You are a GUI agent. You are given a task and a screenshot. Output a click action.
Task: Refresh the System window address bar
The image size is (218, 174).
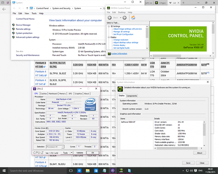(104, 8)
